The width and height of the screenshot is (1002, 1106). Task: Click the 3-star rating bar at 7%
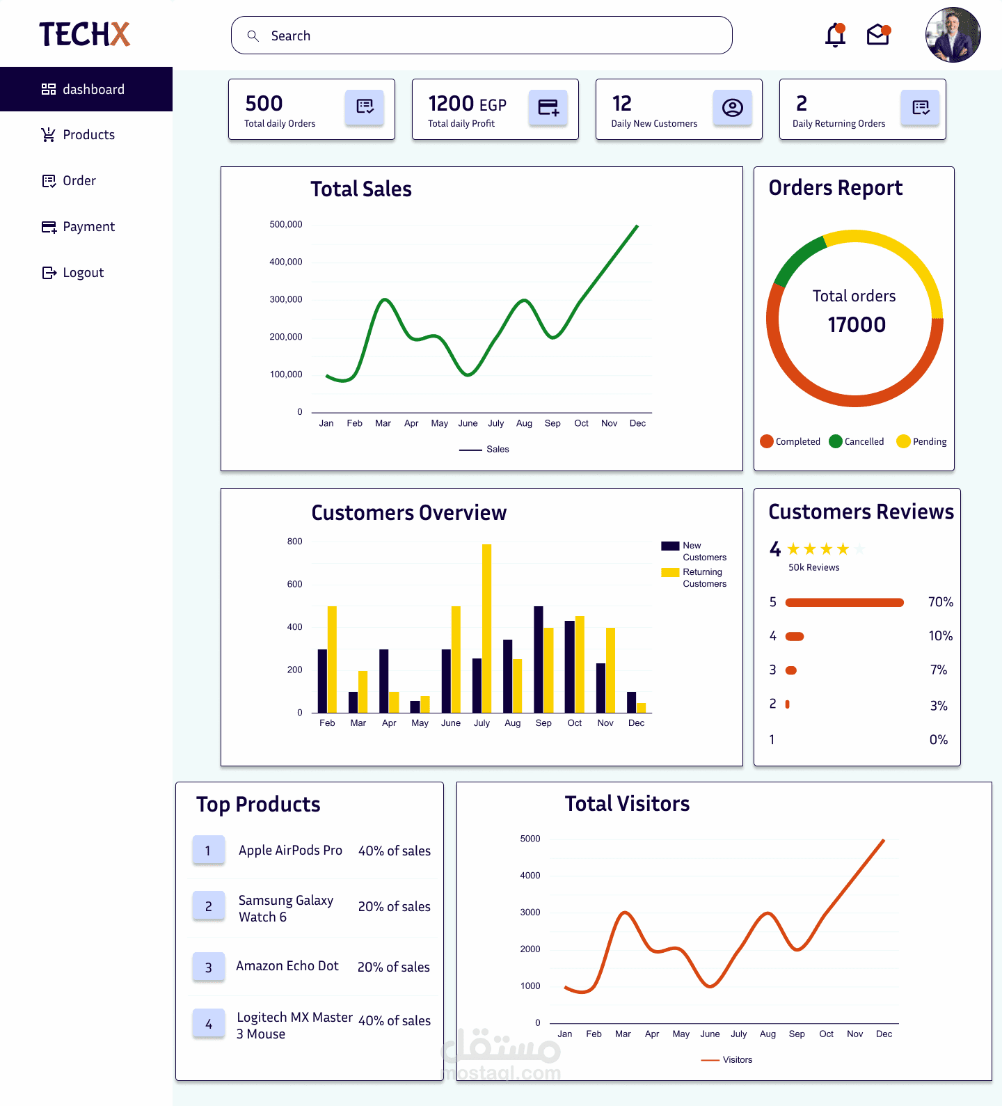pos(790,670)
